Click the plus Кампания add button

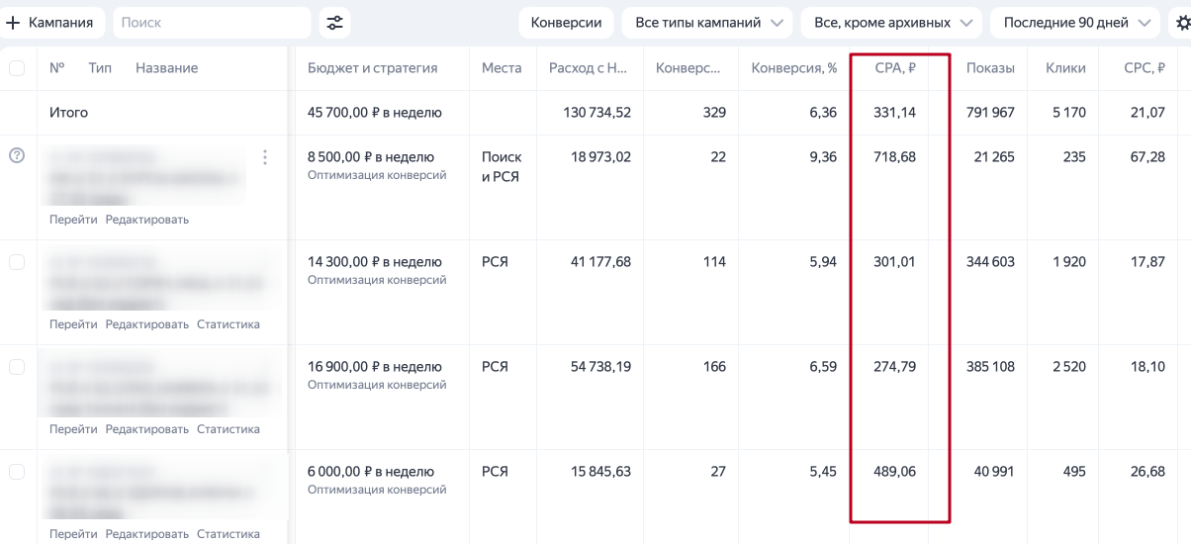(x=53, y=23)
